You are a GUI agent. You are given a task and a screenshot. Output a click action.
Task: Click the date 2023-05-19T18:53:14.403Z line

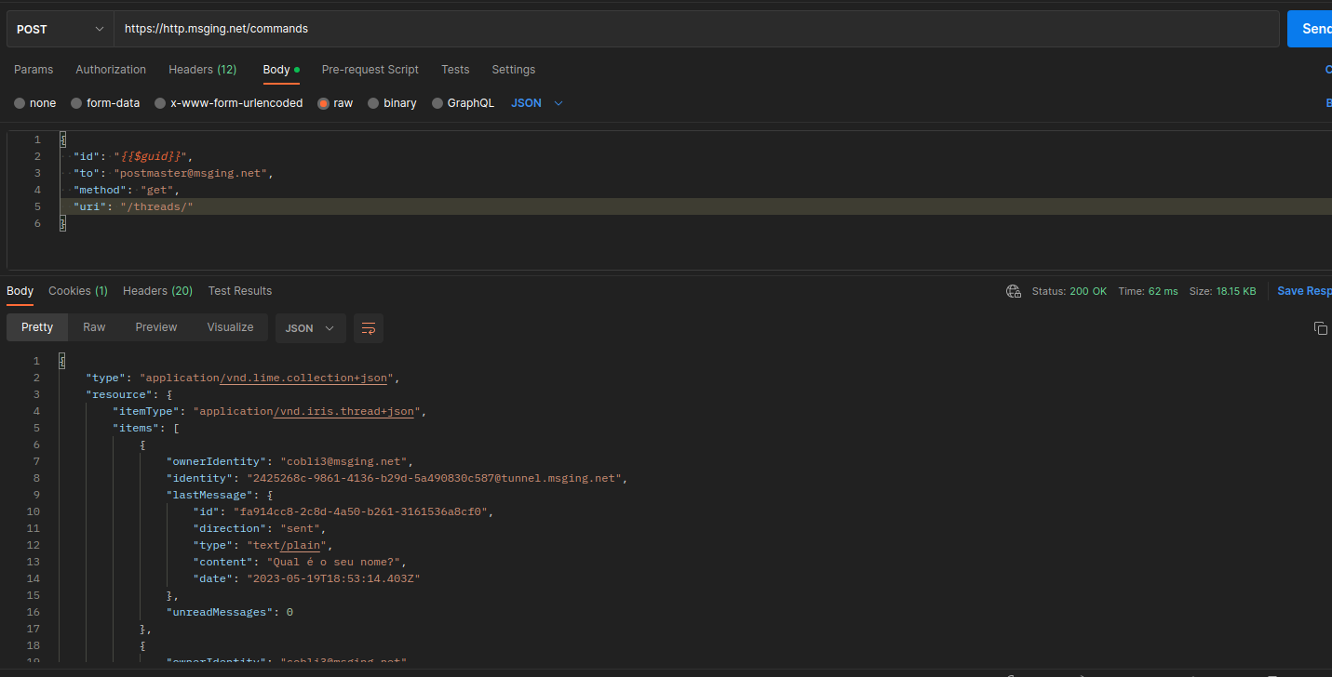(307, 578)
